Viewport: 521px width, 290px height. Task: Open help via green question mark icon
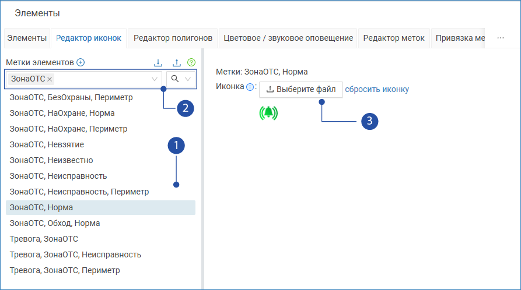[x=191, y=62]
